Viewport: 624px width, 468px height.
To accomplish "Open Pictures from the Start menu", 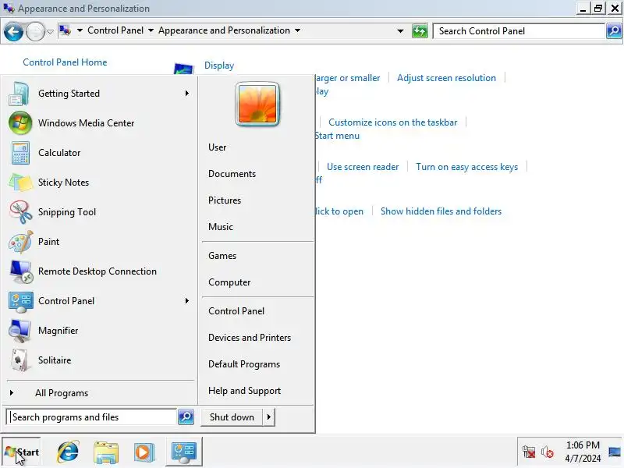I will 225,200.
